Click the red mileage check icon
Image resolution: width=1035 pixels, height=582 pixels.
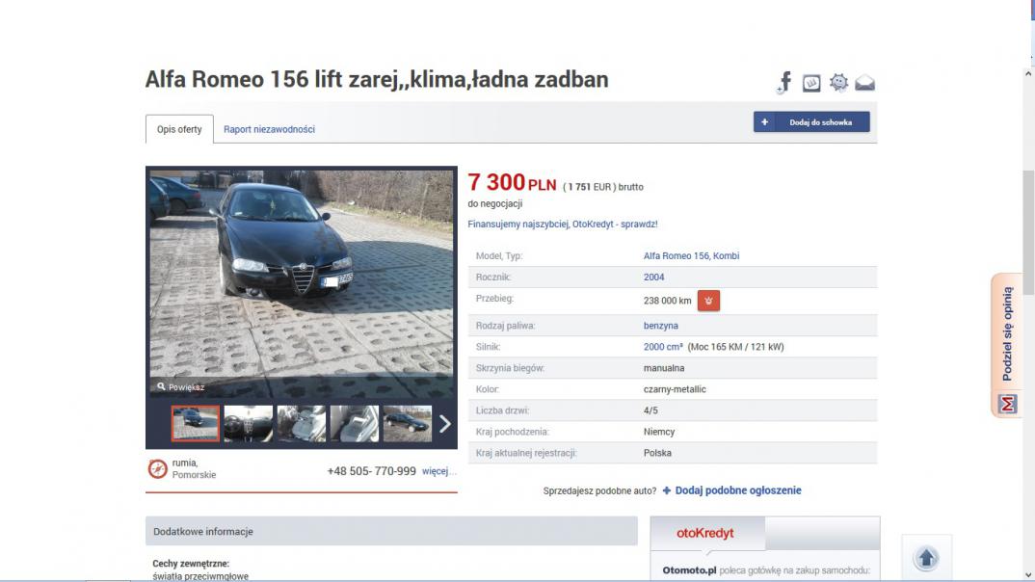pyautogui.click(x=708, y=301)
